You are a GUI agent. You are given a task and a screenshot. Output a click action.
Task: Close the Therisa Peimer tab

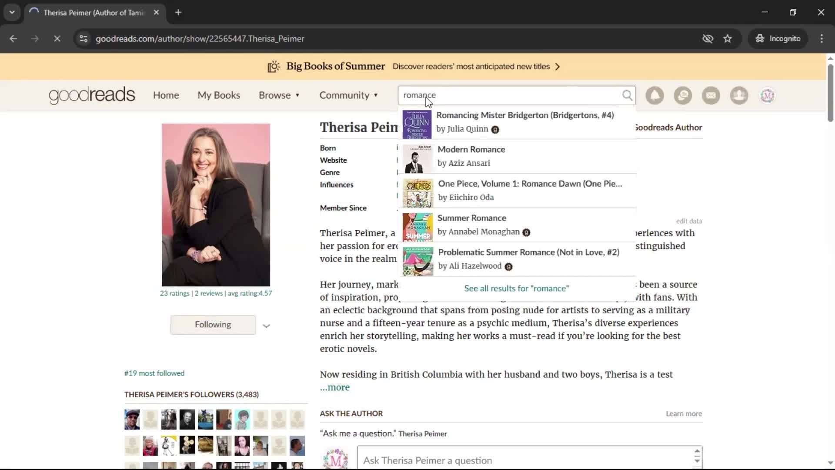point(156,13)
